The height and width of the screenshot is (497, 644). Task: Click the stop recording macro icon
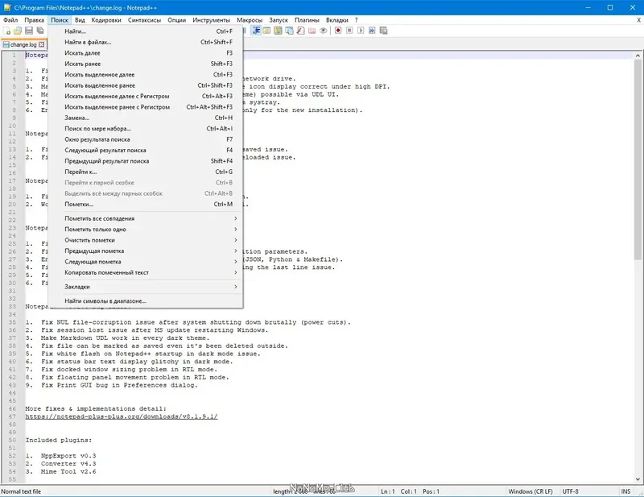point(349,31)
